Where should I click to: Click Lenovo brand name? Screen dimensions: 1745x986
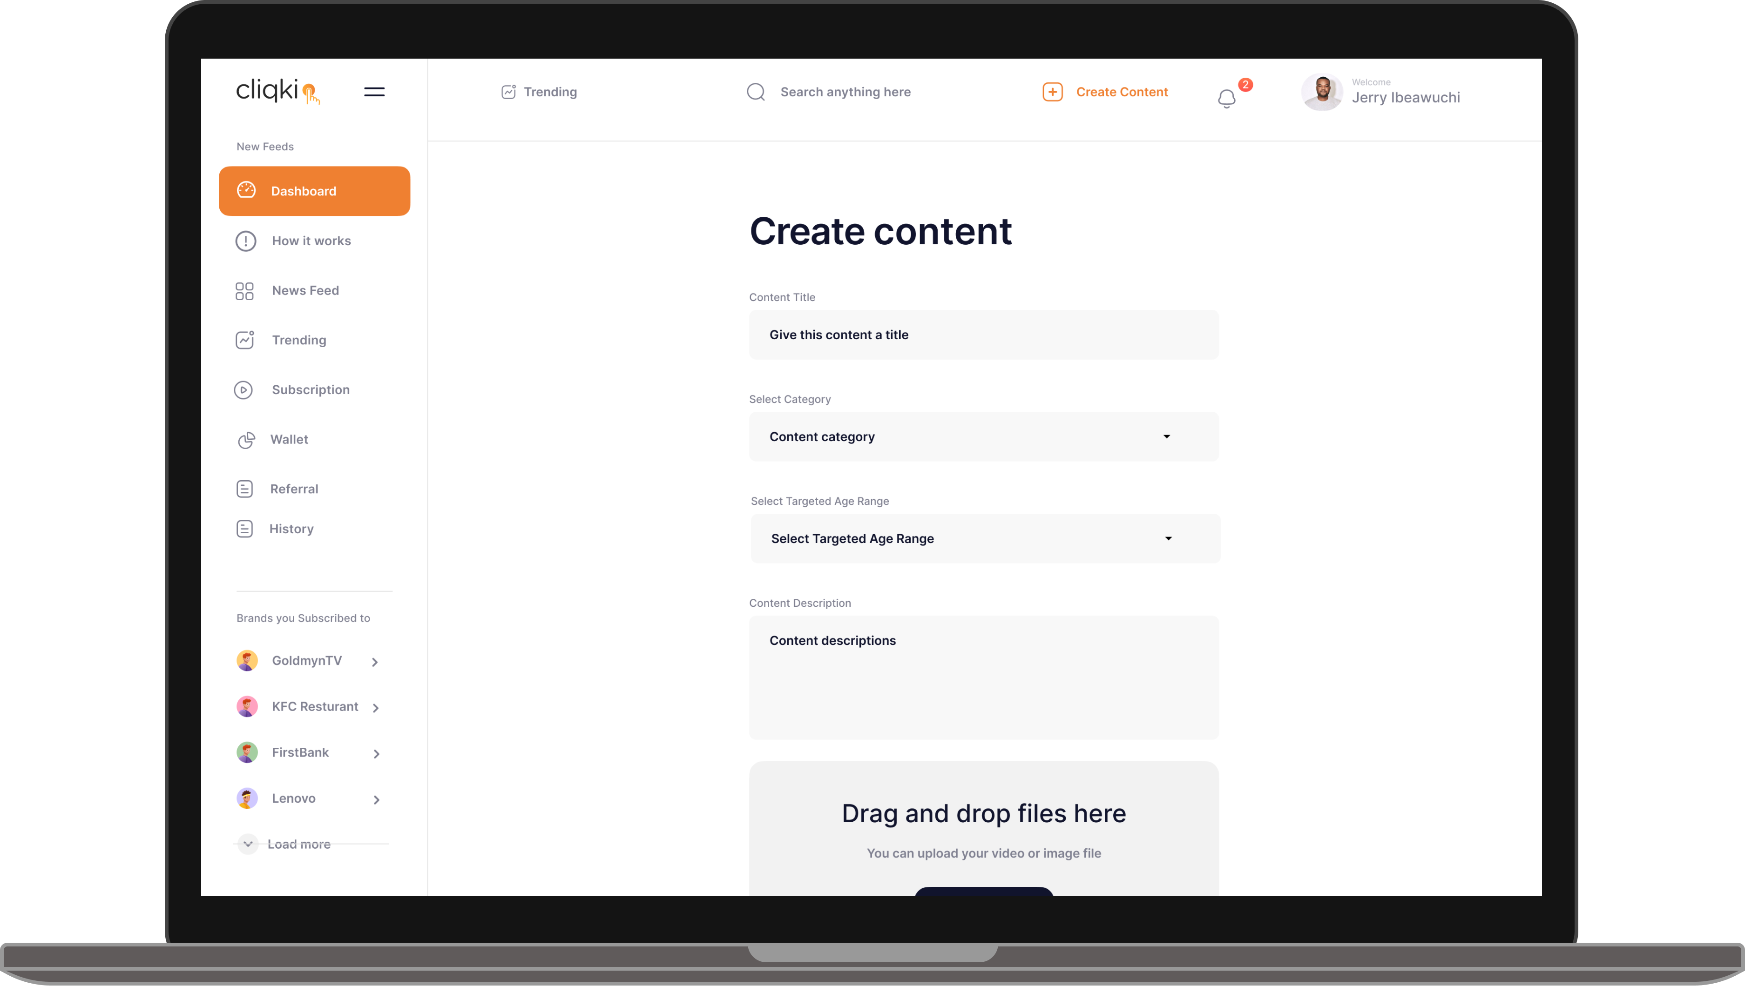pos(293,798)
